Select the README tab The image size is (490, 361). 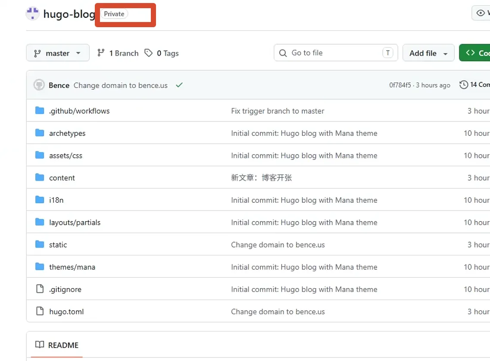coord(57,345)
